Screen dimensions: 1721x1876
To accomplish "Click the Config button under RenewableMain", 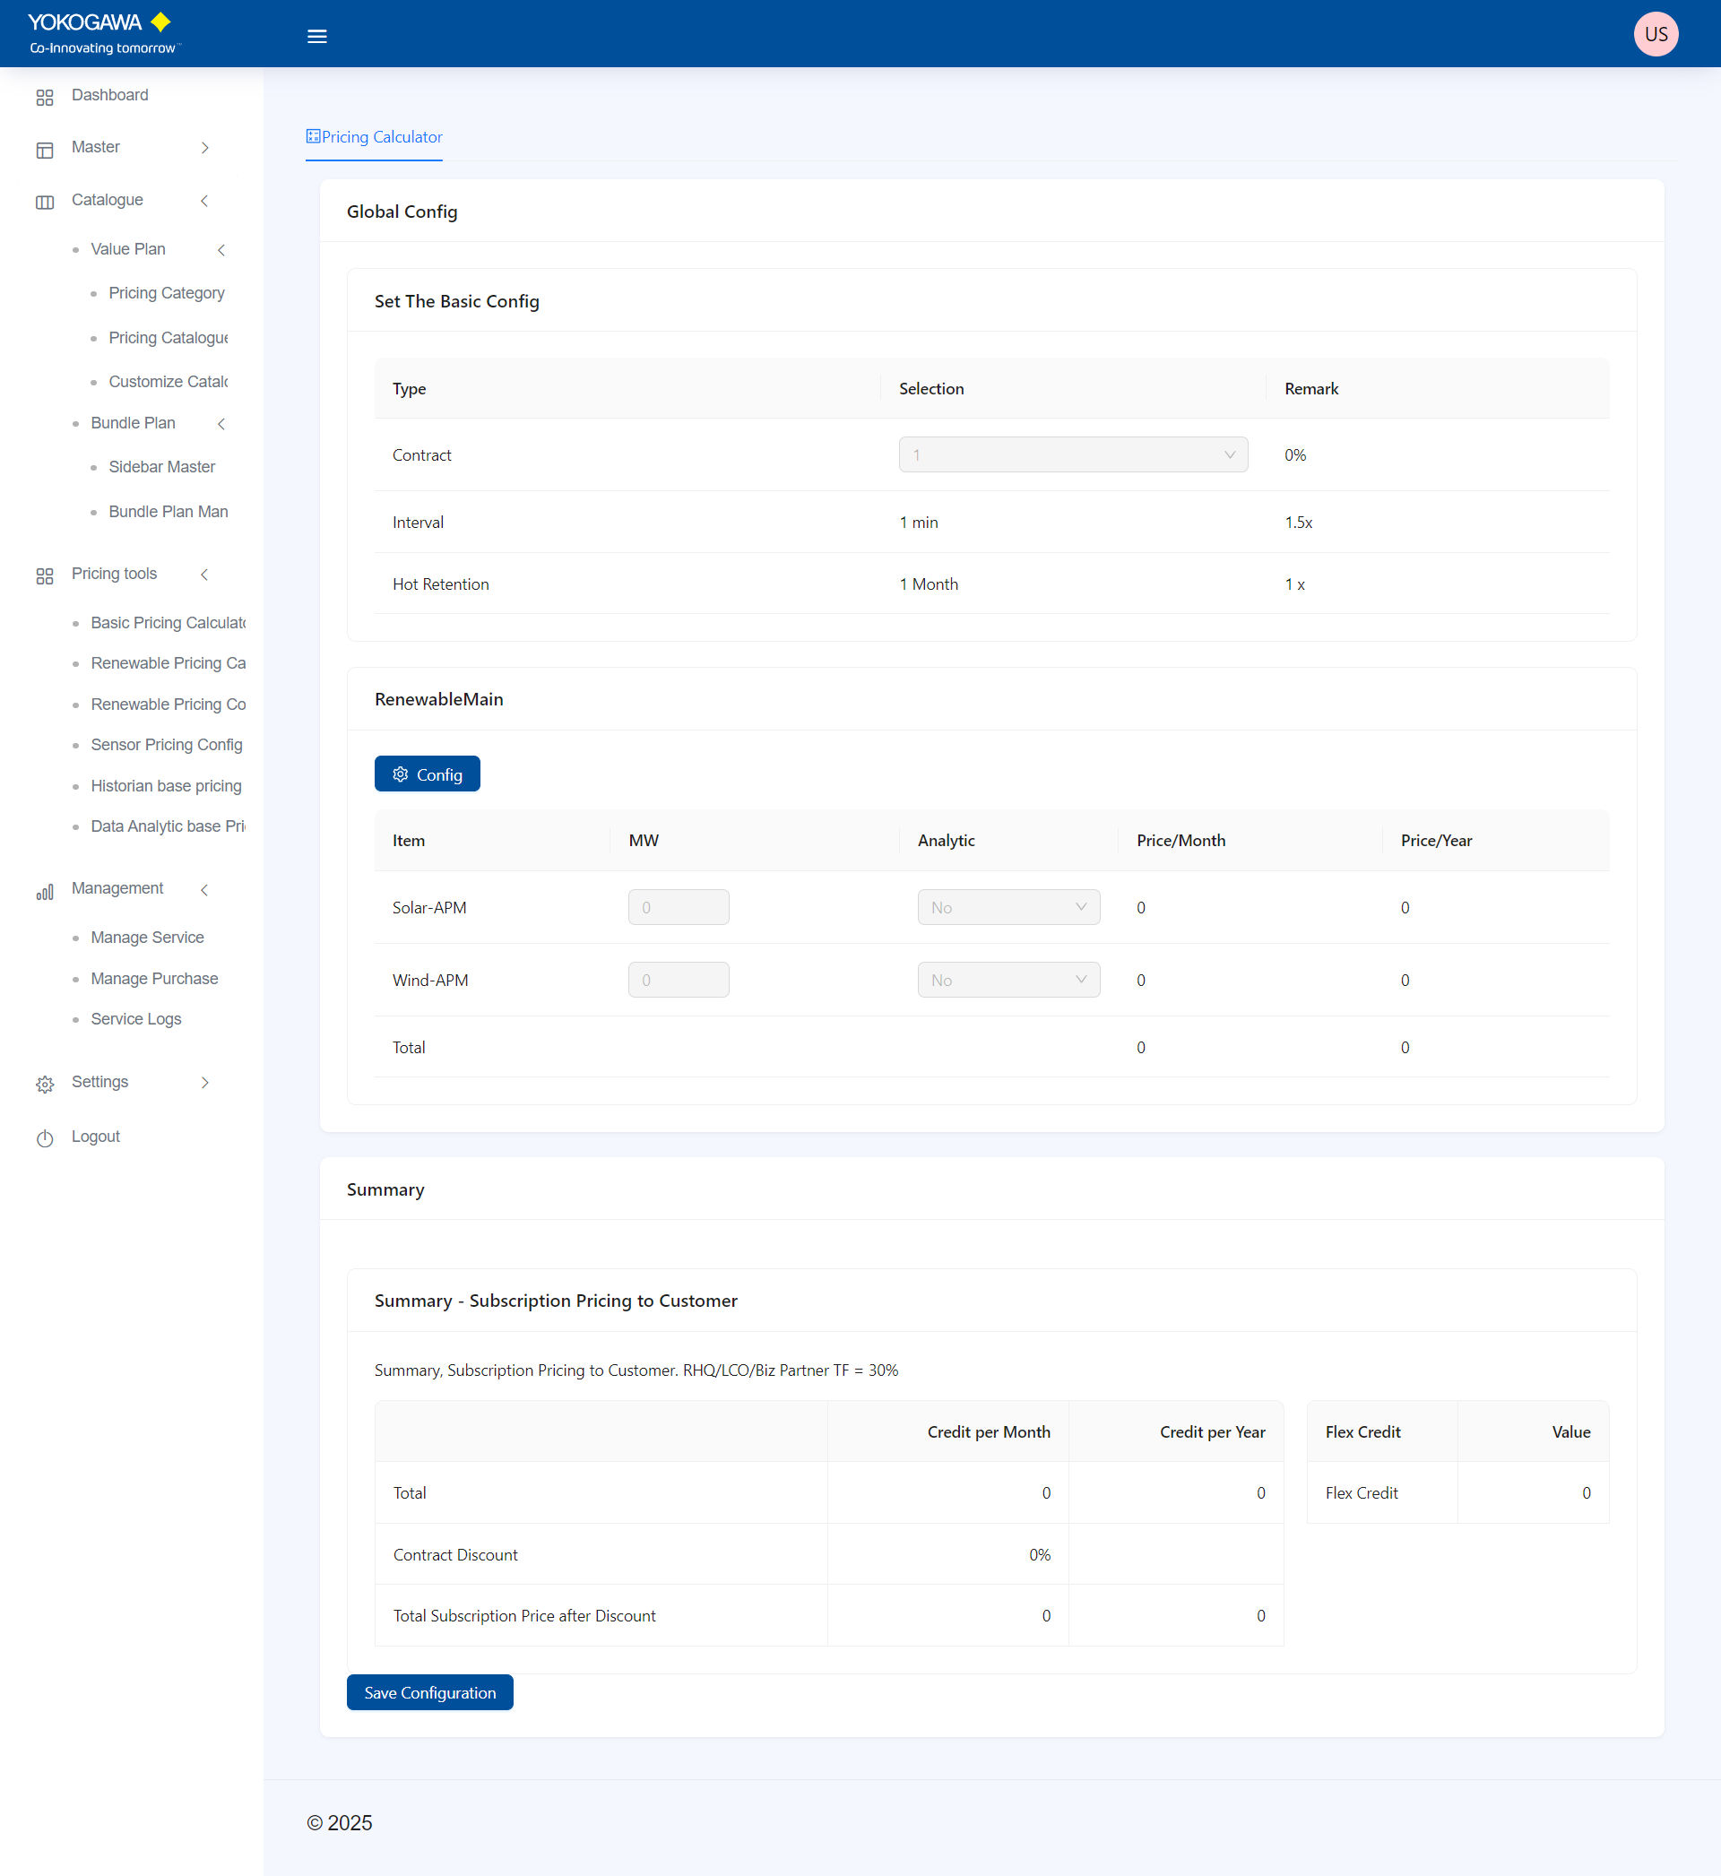I will tap(427, 774).
